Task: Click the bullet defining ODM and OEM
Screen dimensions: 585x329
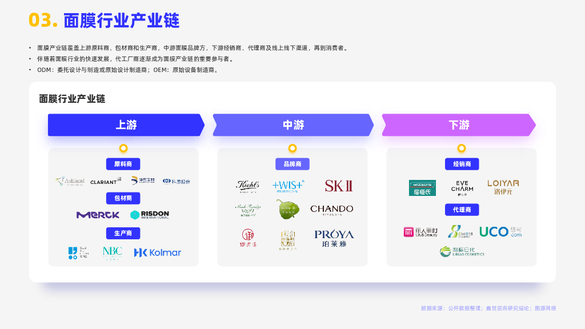Action: [129, 70]
